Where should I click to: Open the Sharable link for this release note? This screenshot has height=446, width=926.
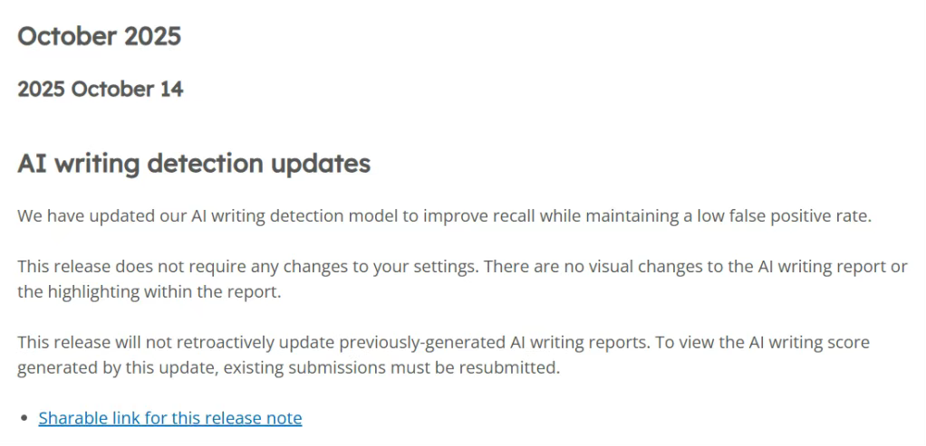pyautogui.click(x=170, y=418)
